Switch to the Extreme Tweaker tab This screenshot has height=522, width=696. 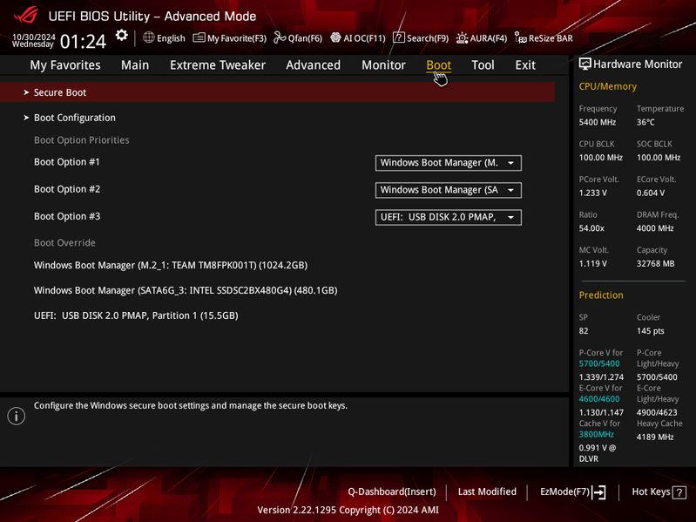tap(218, 65)
